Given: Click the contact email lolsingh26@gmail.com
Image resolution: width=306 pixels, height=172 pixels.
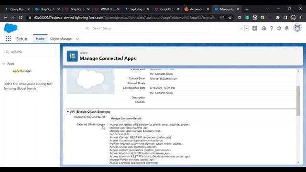Looking at the screenshot, I should click(x=164, y=78).
